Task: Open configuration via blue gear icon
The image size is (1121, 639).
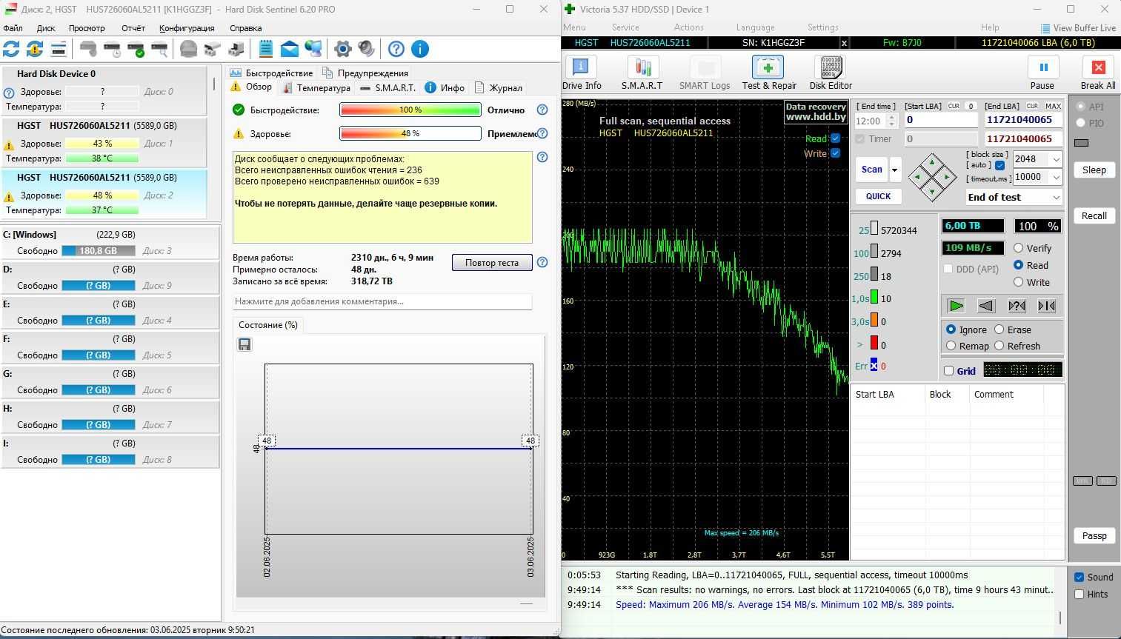Action: click(342, 49)
